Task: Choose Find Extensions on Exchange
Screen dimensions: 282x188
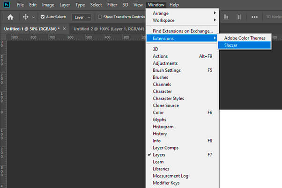Action: (x=182, y=31)
